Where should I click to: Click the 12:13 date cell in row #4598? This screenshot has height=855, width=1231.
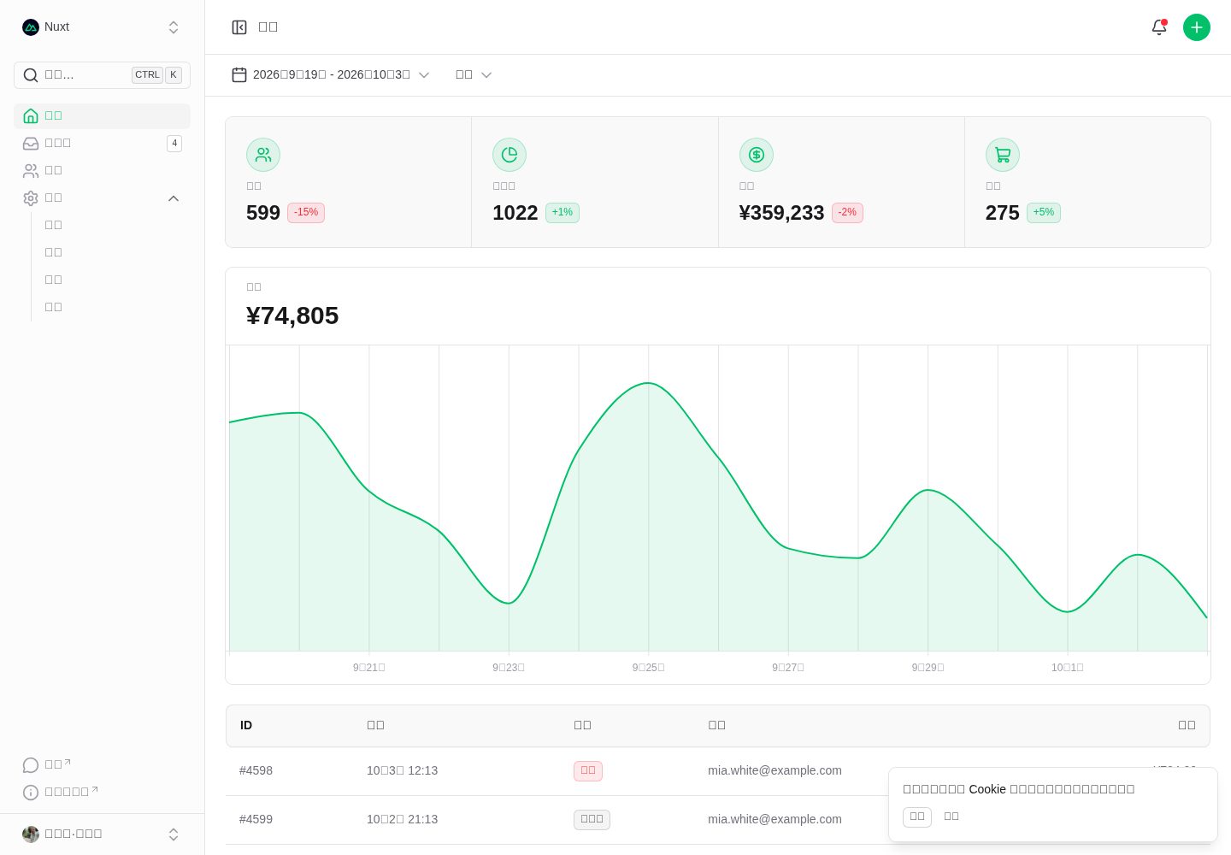pyautogui.click(x=403, y=770)
